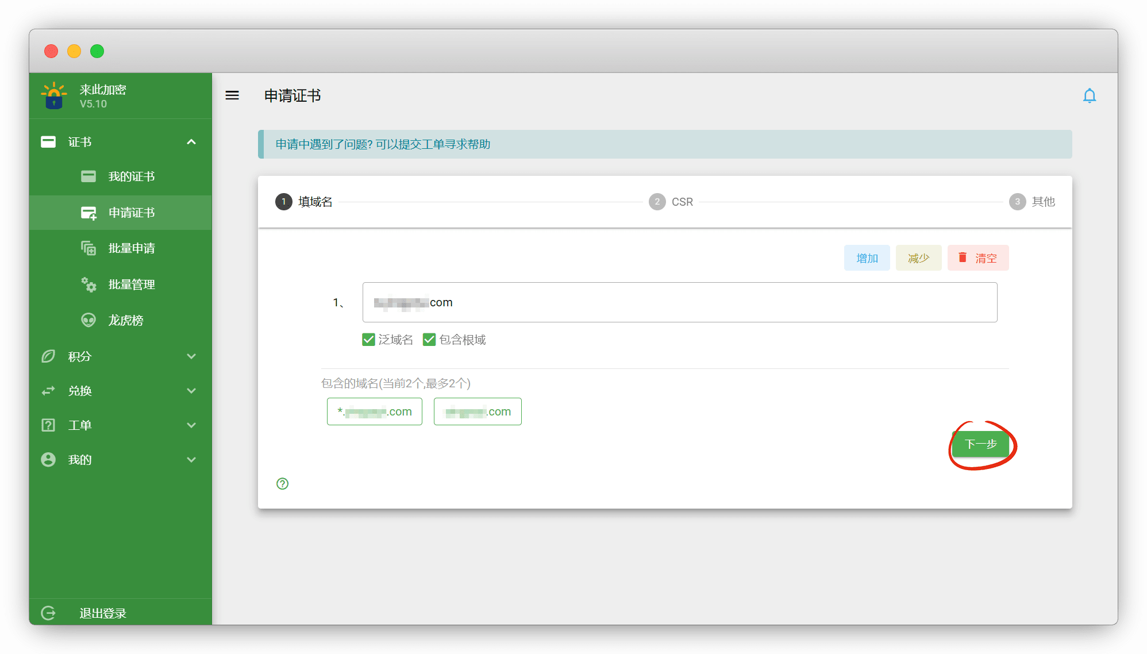Image resolution: width=1147 pixels, height=654 pixels.
Task: Click the 来此加密 logo icon
Action: [54, 96]
